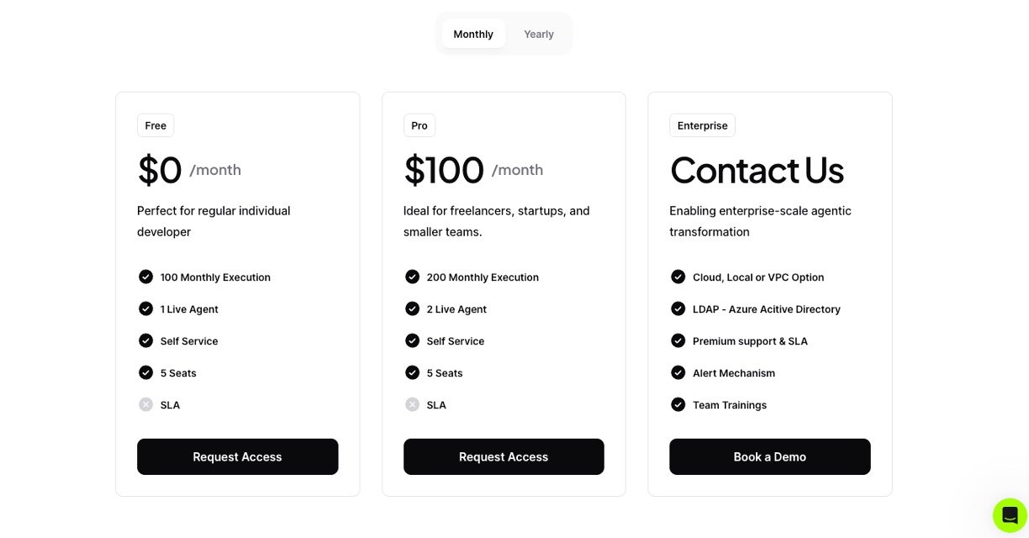Select the Monthly billing option
This screenshot has width=1029, height=538.
pos(473,34)
